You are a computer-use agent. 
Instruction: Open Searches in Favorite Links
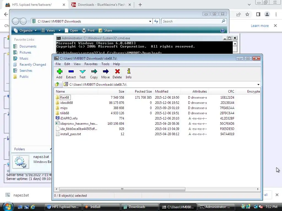[x=26, y=71]
